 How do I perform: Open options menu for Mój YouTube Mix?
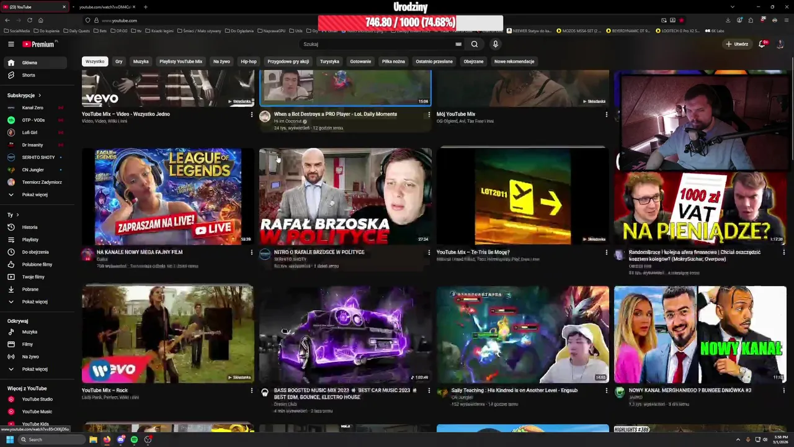coord(606,114)
